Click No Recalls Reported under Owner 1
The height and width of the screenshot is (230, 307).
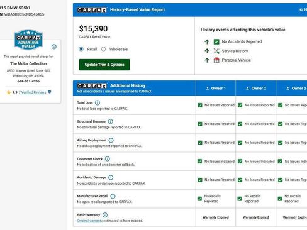(x=213, y=199)
